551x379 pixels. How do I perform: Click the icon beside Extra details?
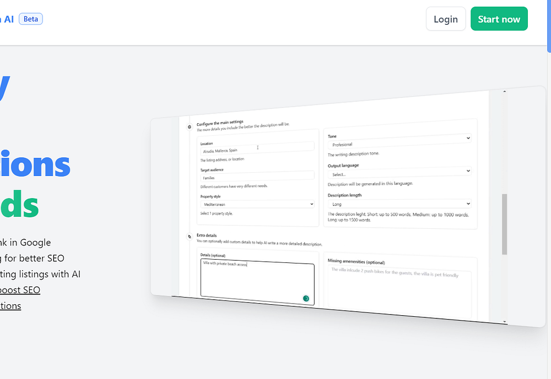pyautogui.click(x=190, y=237)
